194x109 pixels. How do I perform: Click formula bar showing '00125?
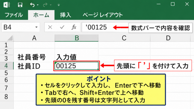[x=105, y=27]
